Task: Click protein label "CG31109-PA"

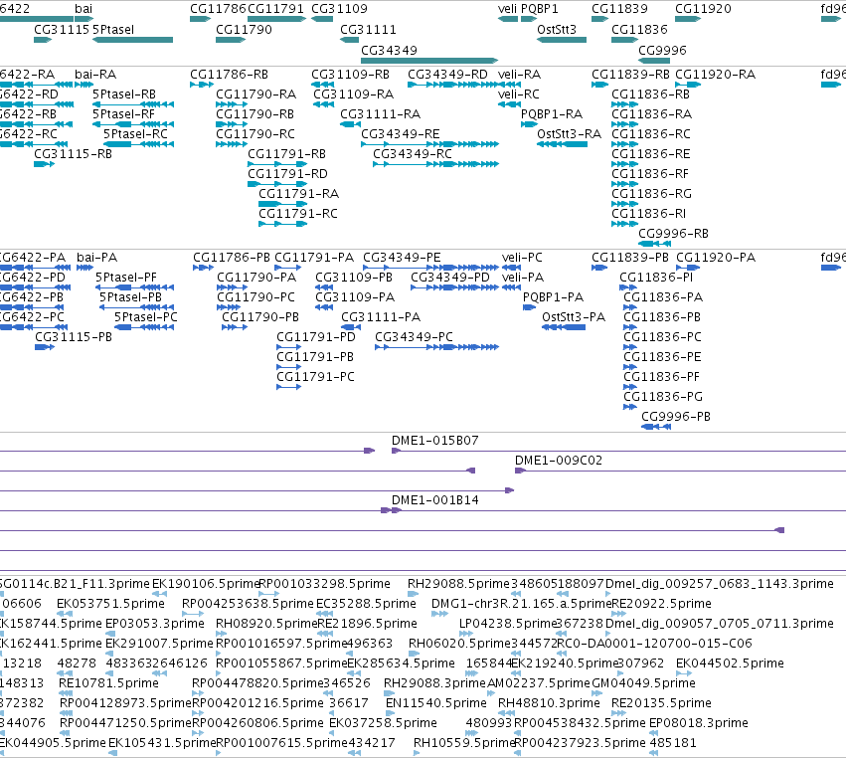Action: pyautogui.click(x=355, y=297)
